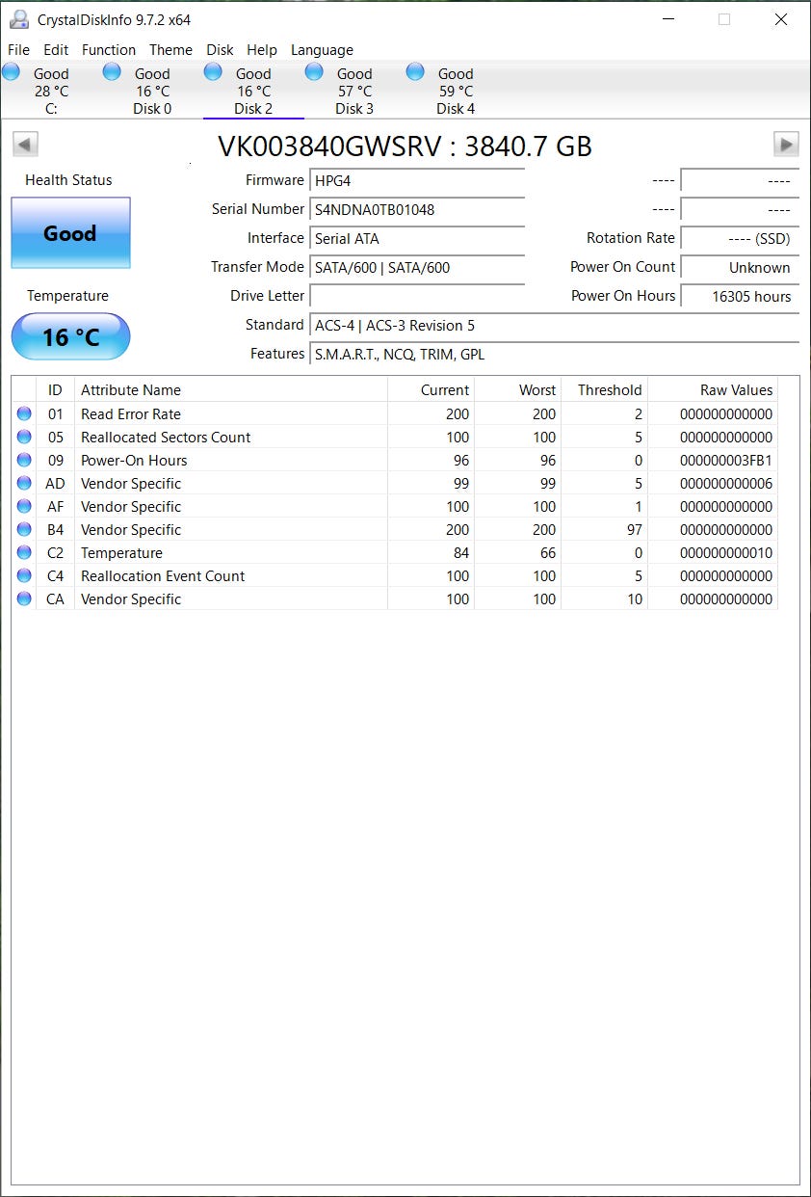
Task: Select Disk 3 status orb at 57 °C
Action: (314, 71)
